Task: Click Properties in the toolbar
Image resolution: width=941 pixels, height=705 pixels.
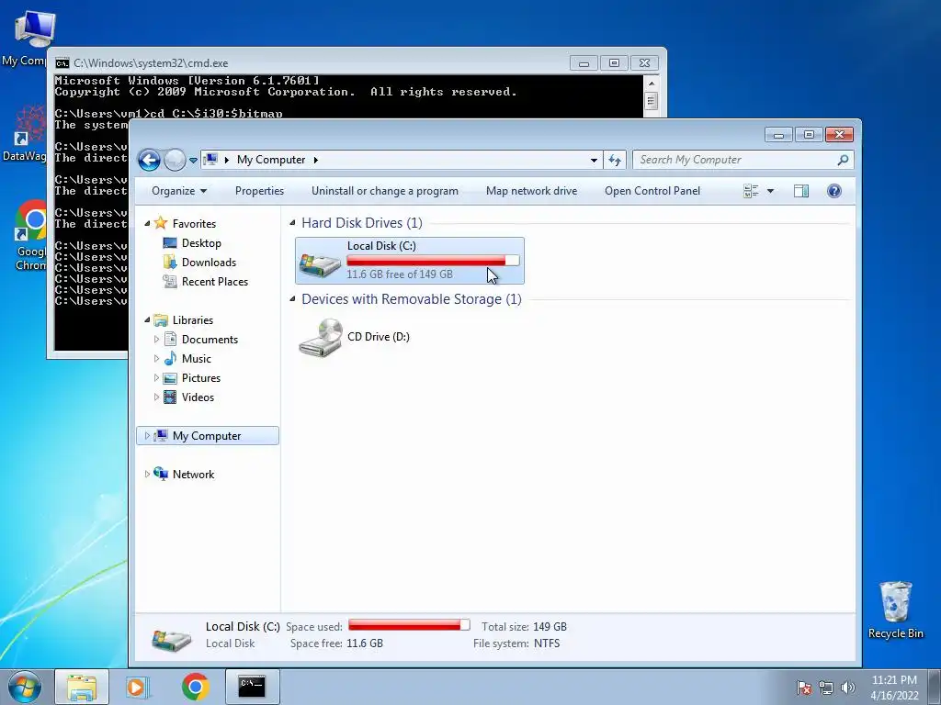Action: click(x=259, y=191)
